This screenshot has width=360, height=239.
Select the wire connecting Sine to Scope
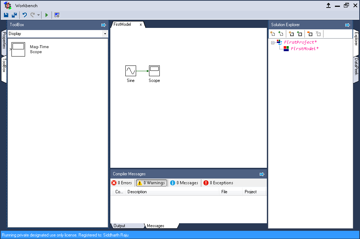pyautogui.click(x=142, y=71)
